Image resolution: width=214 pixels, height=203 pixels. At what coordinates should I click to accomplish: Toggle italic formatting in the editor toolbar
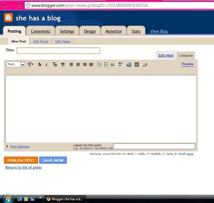[x=47, y=64]
